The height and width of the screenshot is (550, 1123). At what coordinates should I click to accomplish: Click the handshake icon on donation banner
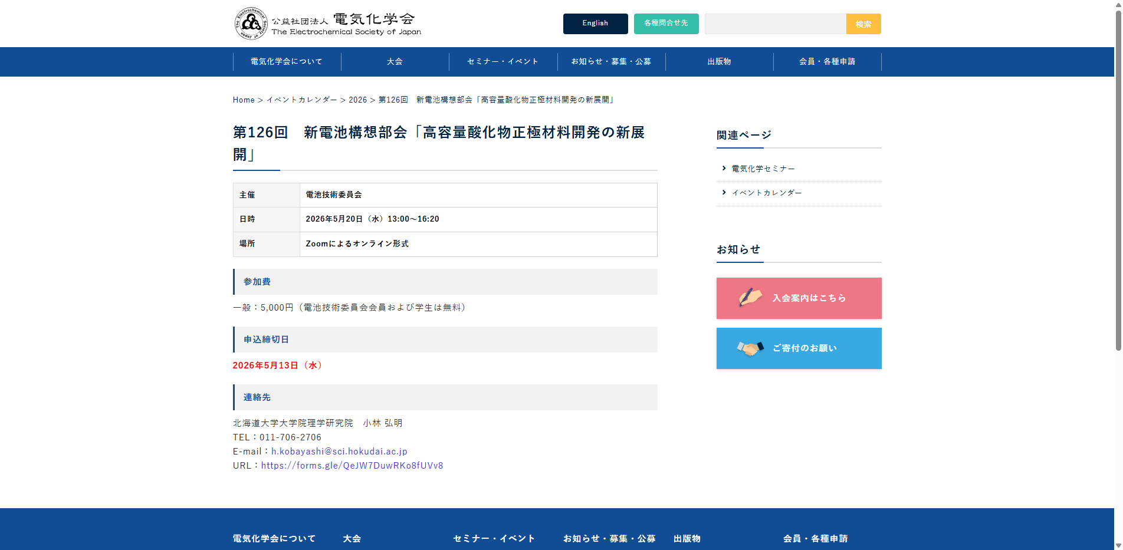pyautogui.click(x=750, y=348)
